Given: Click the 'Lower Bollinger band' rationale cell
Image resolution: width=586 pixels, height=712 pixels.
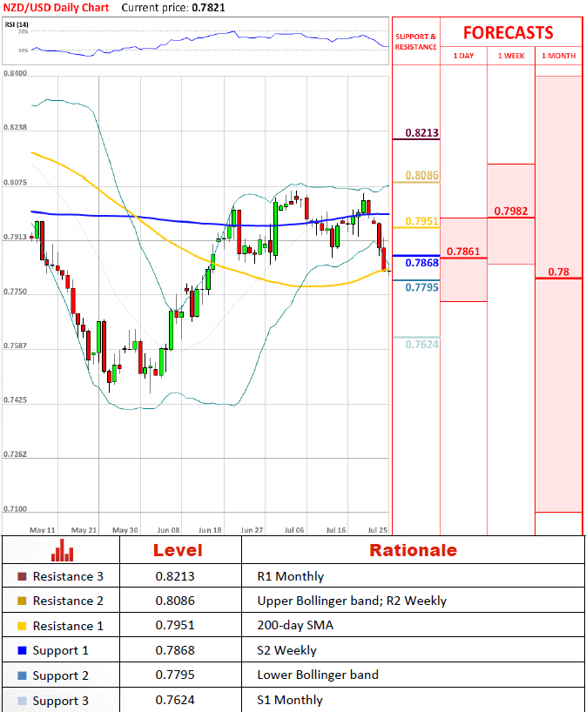Looking at the screenshot, I should (x=318, y=675).
